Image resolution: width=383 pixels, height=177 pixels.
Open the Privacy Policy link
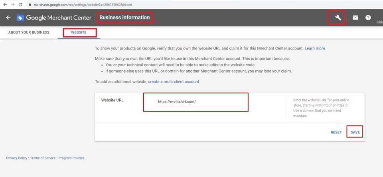[x=17, y=158]
